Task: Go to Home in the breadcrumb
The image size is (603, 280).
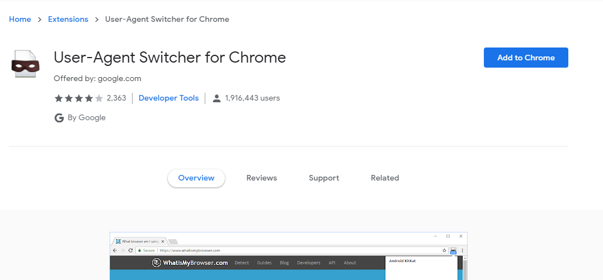Action: pos(20,19)
